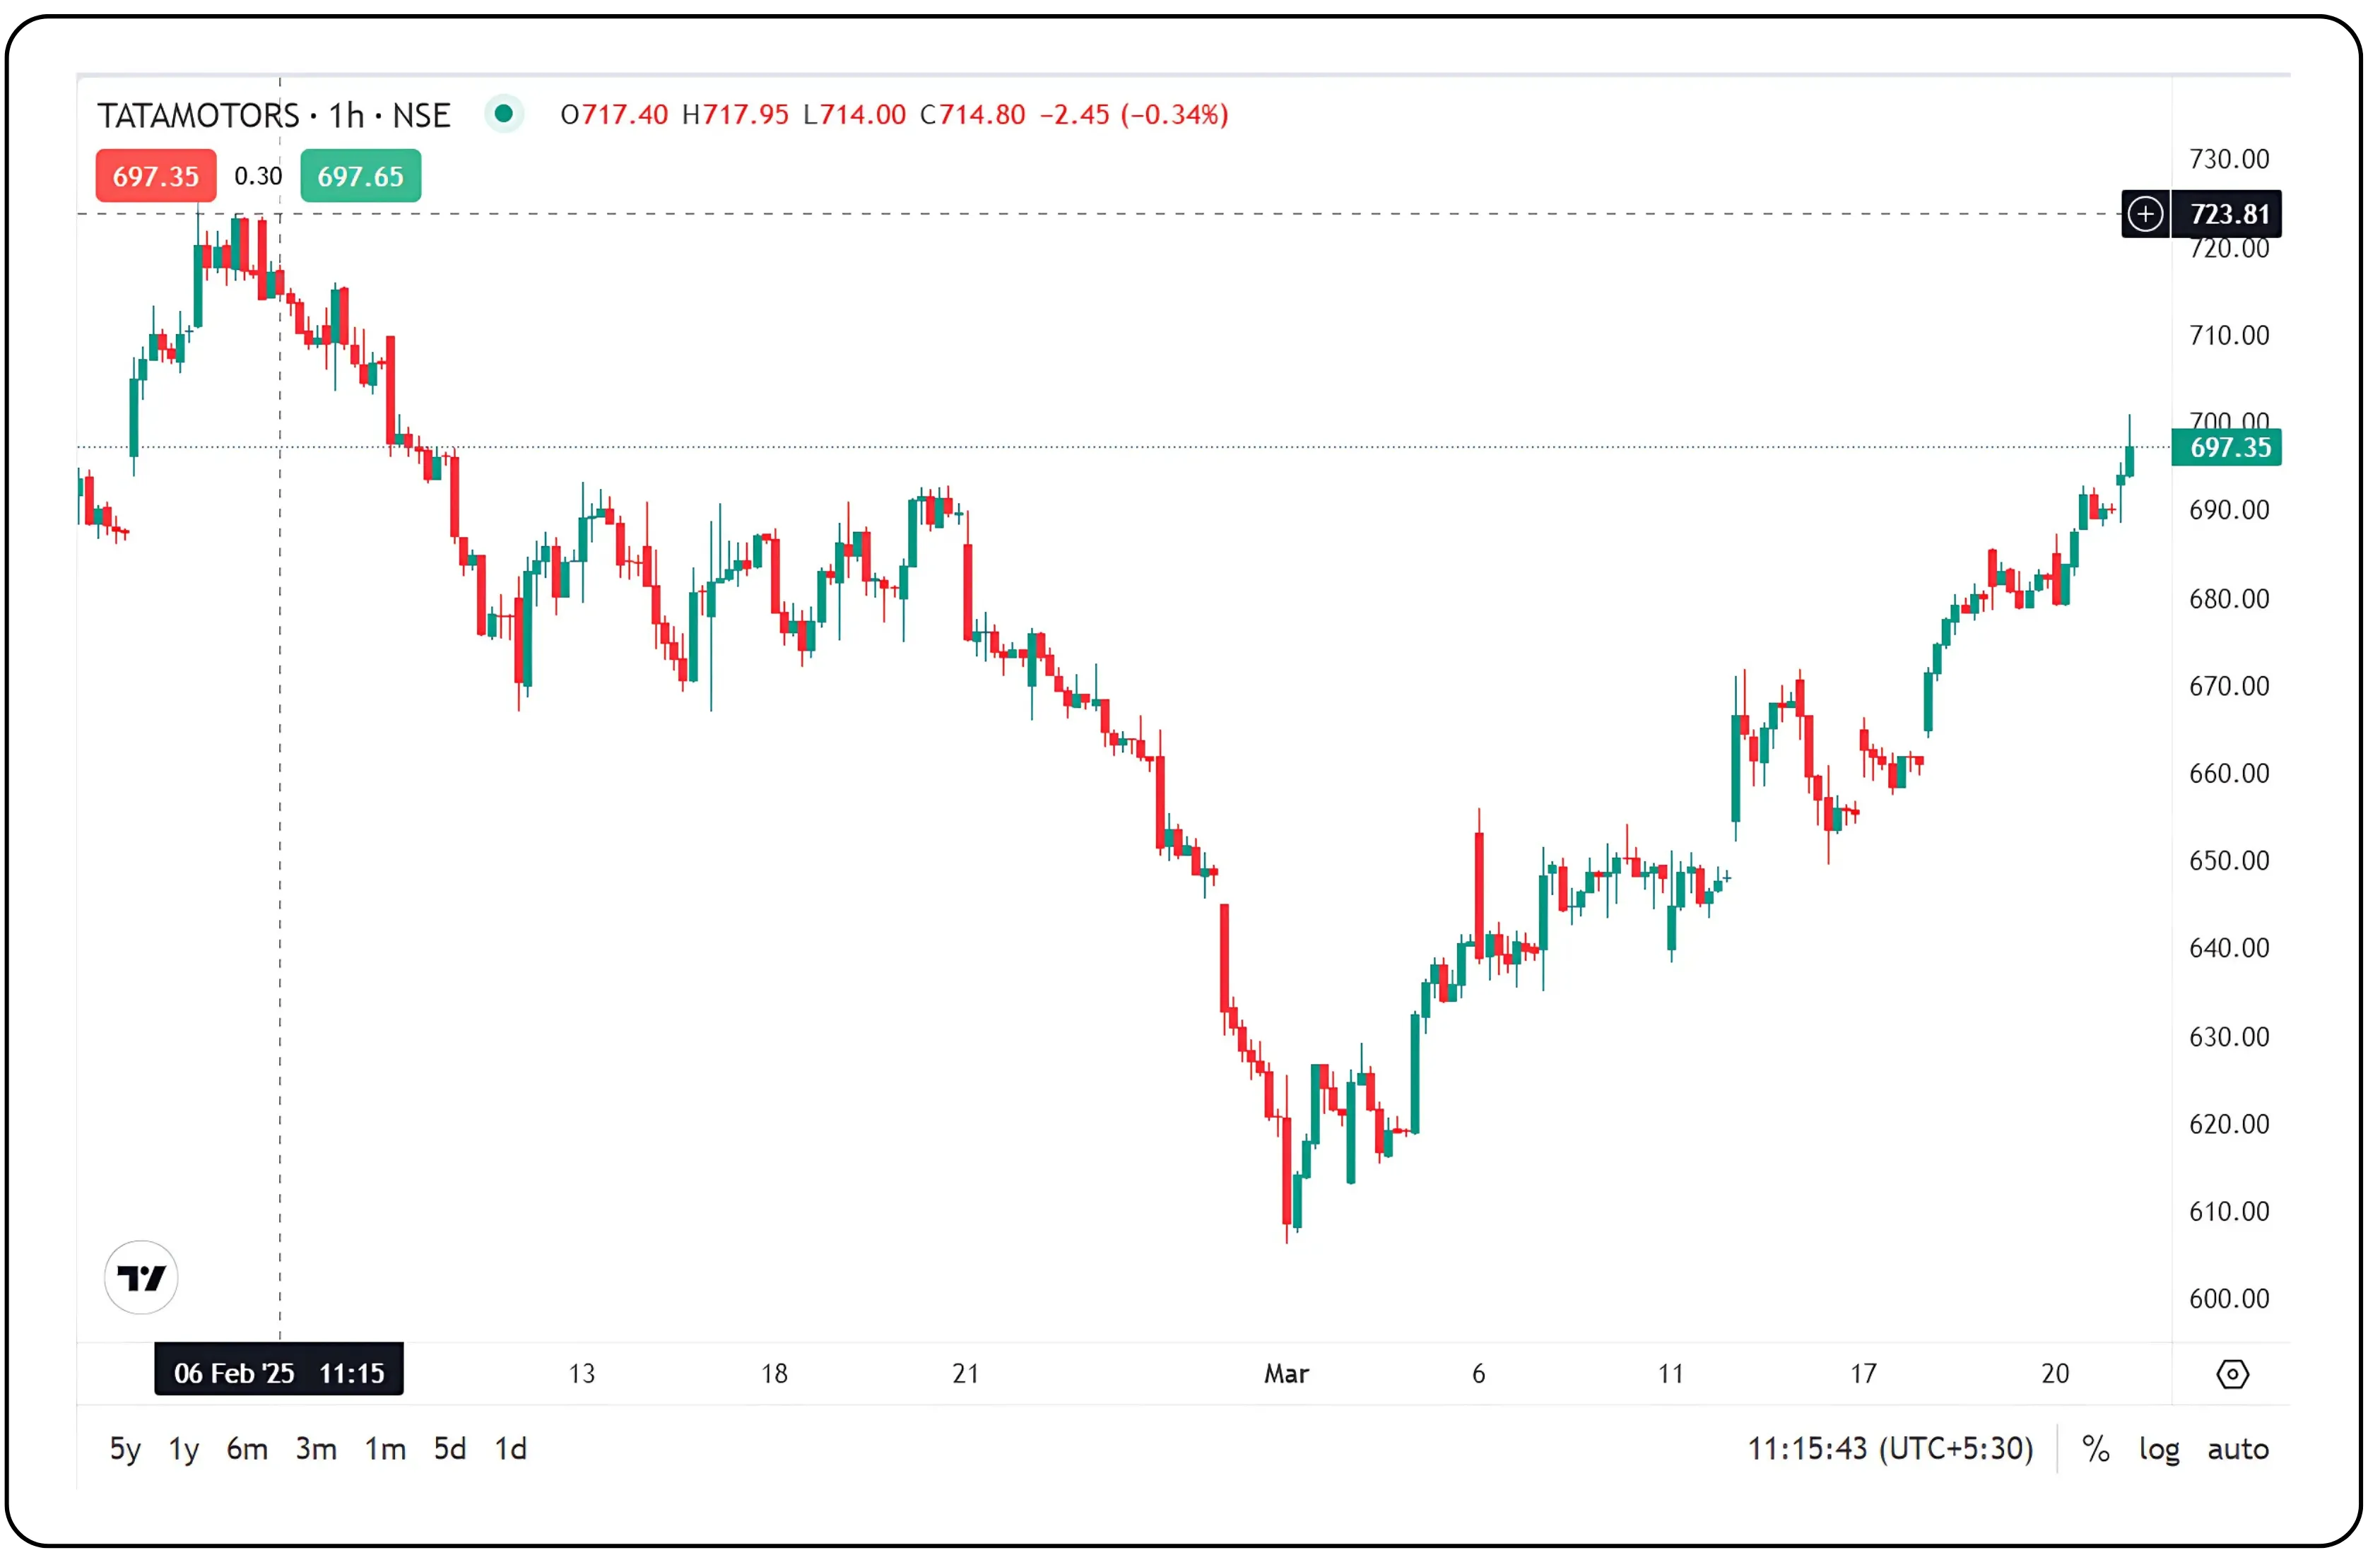Enable logarithmic scale via the log control
This screenshot has width=2380, height=1555.
coord(2157,1449)
